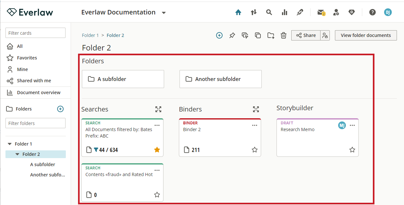Open the DJ user avatar menu

(388, 13)
